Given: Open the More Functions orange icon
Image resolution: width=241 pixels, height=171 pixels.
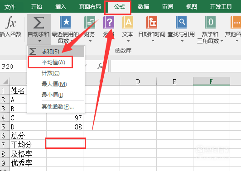Looking at the screenshot, I should pyautogui.click(x=236, y=23).
